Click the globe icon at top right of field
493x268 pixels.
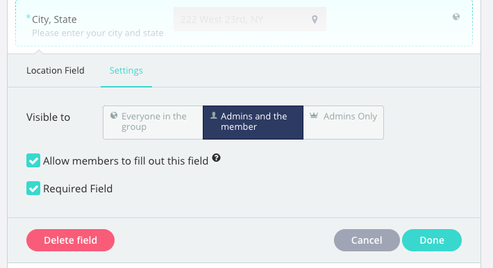click(x=456, y=17)
